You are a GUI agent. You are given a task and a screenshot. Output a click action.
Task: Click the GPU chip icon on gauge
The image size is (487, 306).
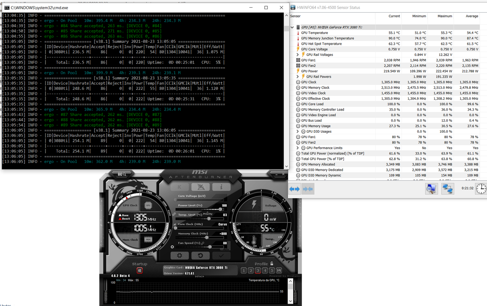tap(148, 205)
